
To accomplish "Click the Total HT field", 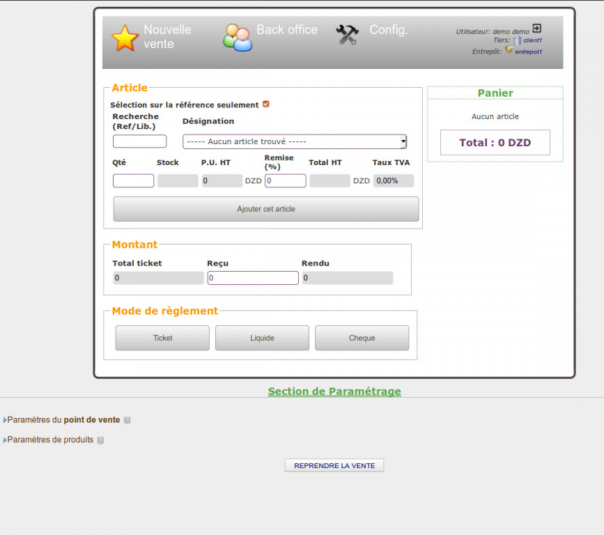I will 330,180.
